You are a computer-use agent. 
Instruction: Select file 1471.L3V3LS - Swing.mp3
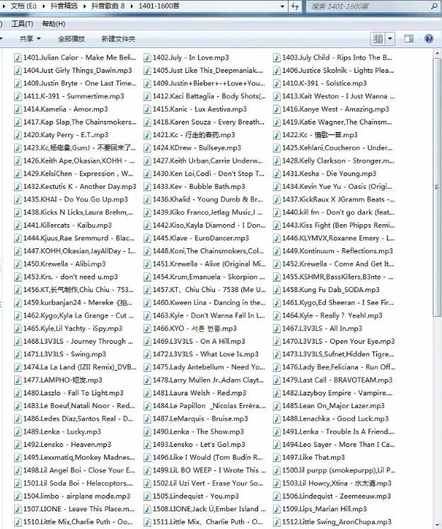pyautogui.click(x=60, y=354)
